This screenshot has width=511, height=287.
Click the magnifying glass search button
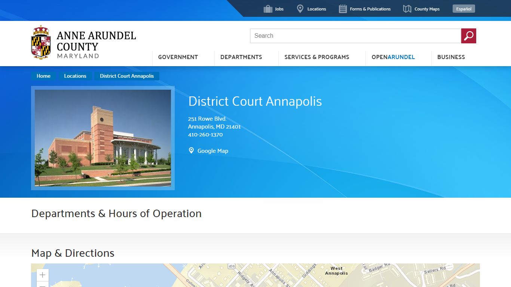(469, 36)
